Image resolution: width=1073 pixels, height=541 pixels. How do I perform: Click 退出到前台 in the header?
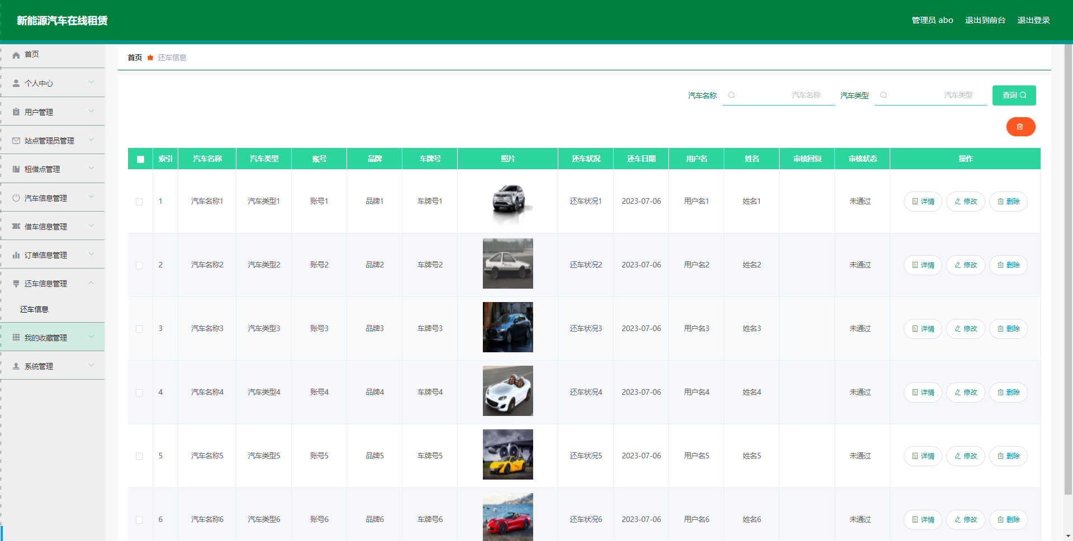point(985,20)
